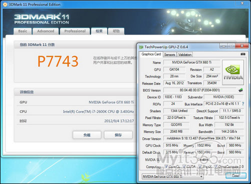Minimize the GPU-Z window
This screenshot has width=251, height=184.
pos(223,46)
